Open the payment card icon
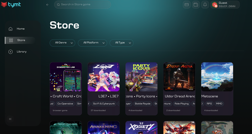This screenshot has height=134, width=252. (187, 5)
